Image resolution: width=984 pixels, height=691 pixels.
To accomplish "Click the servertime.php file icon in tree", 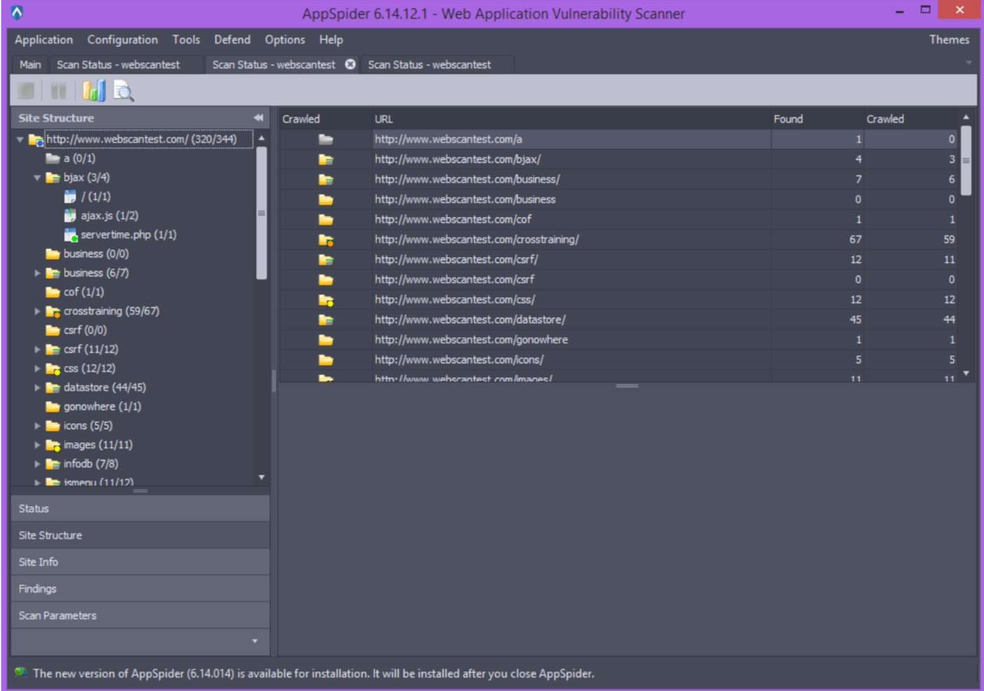I will pos(70,234).
